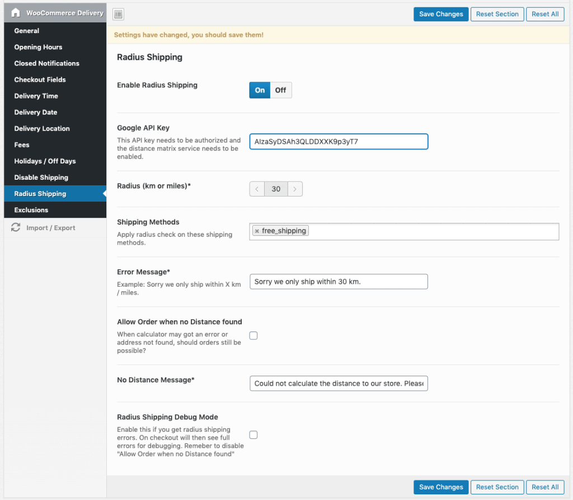Switch Enable Radius Shipping to On
573x500 pixels.
[260, 90]
